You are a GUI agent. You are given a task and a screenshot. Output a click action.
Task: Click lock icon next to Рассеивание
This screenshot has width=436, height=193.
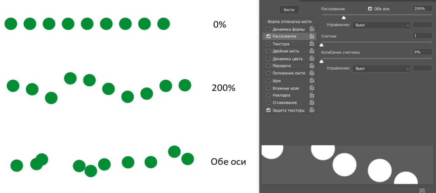[311, 36]
